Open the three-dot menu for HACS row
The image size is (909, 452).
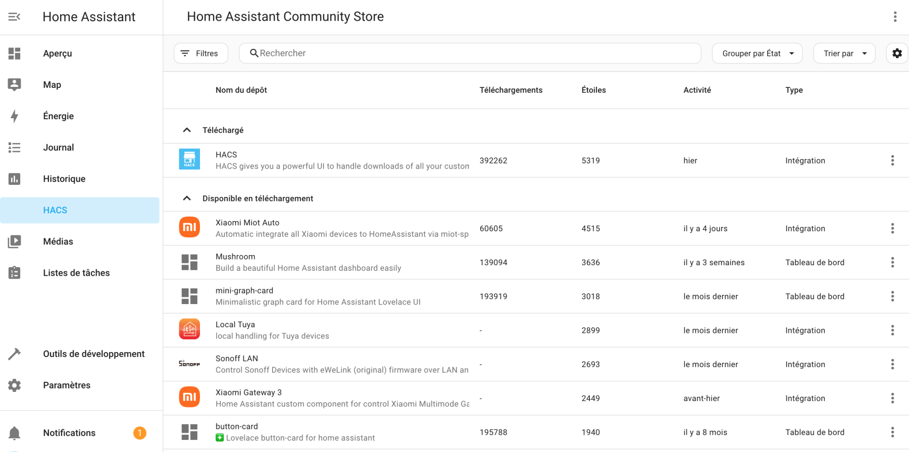tap(892, 161)
